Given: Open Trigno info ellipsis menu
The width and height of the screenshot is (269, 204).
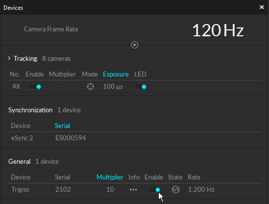Looking at the screenshot, I should click(x=133, y=190).
